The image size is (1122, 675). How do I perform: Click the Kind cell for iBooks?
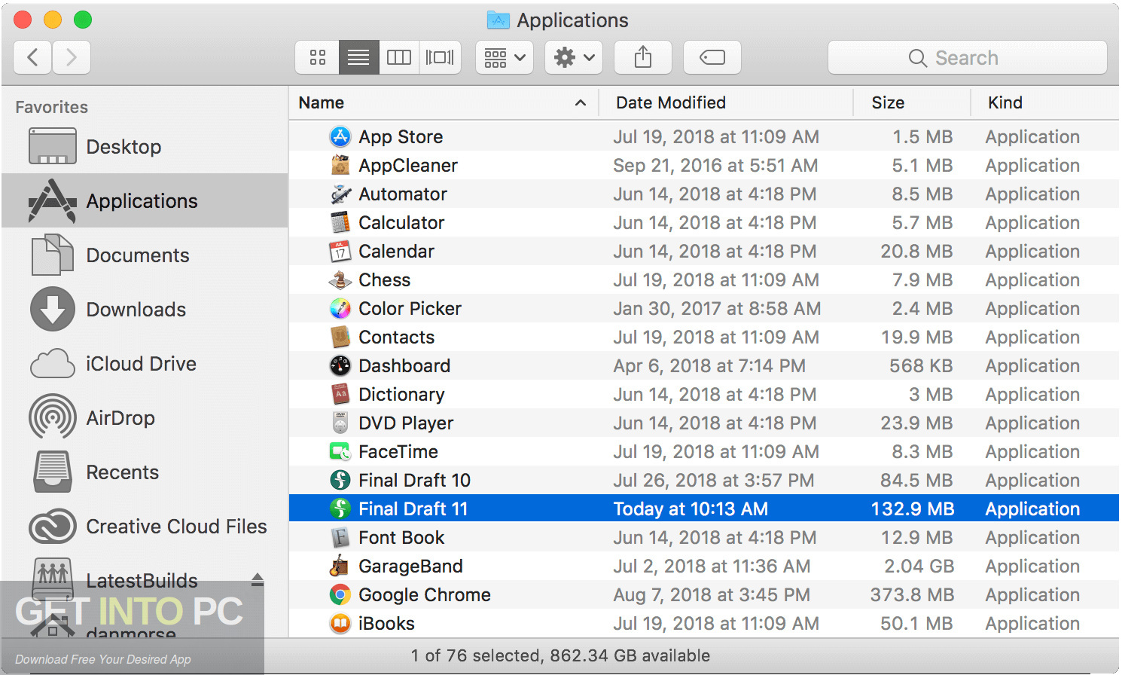tap(1032, 623)
